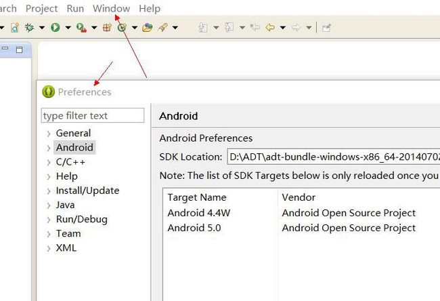Click the green Run button icon
Viewport: 440px width, 301px height.
point(56,28)
